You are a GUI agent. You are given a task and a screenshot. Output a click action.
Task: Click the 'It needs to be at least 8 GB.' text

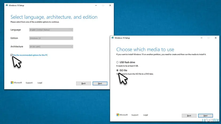pos(127,66)
